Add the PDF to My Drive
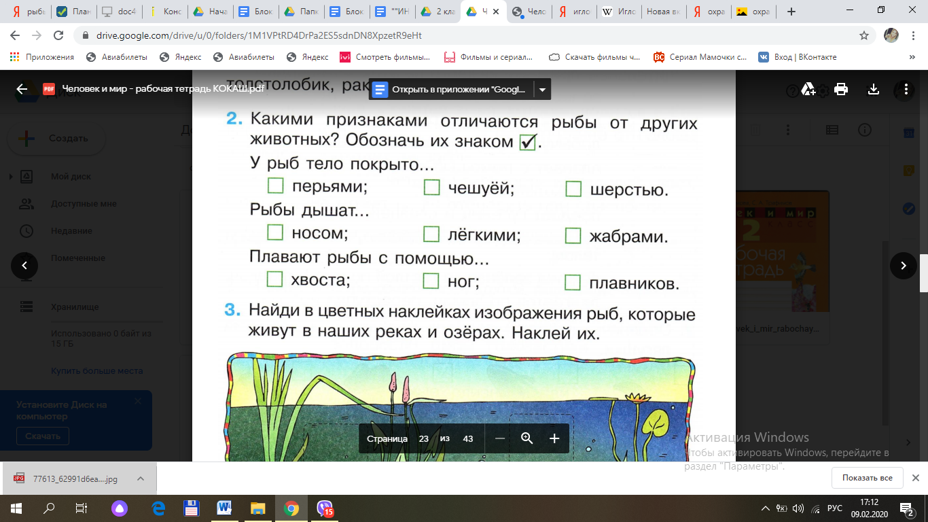This screenshot has width=928, height=522. (808, 89)
